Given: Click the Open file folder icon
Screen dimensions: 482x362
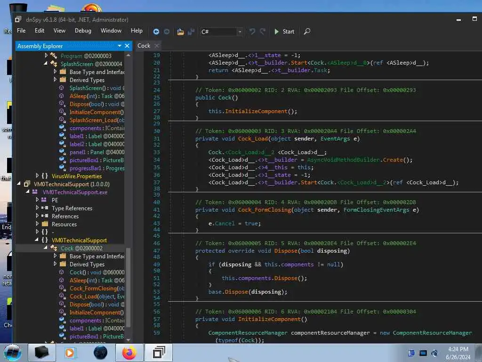Looking at the screenshot, I should point(180,32).
